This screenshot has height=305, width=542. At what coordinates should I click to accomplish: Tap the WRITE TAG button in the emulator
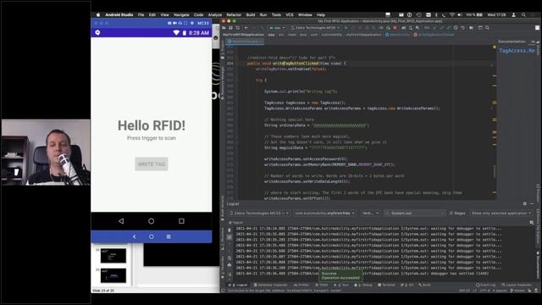152,164
